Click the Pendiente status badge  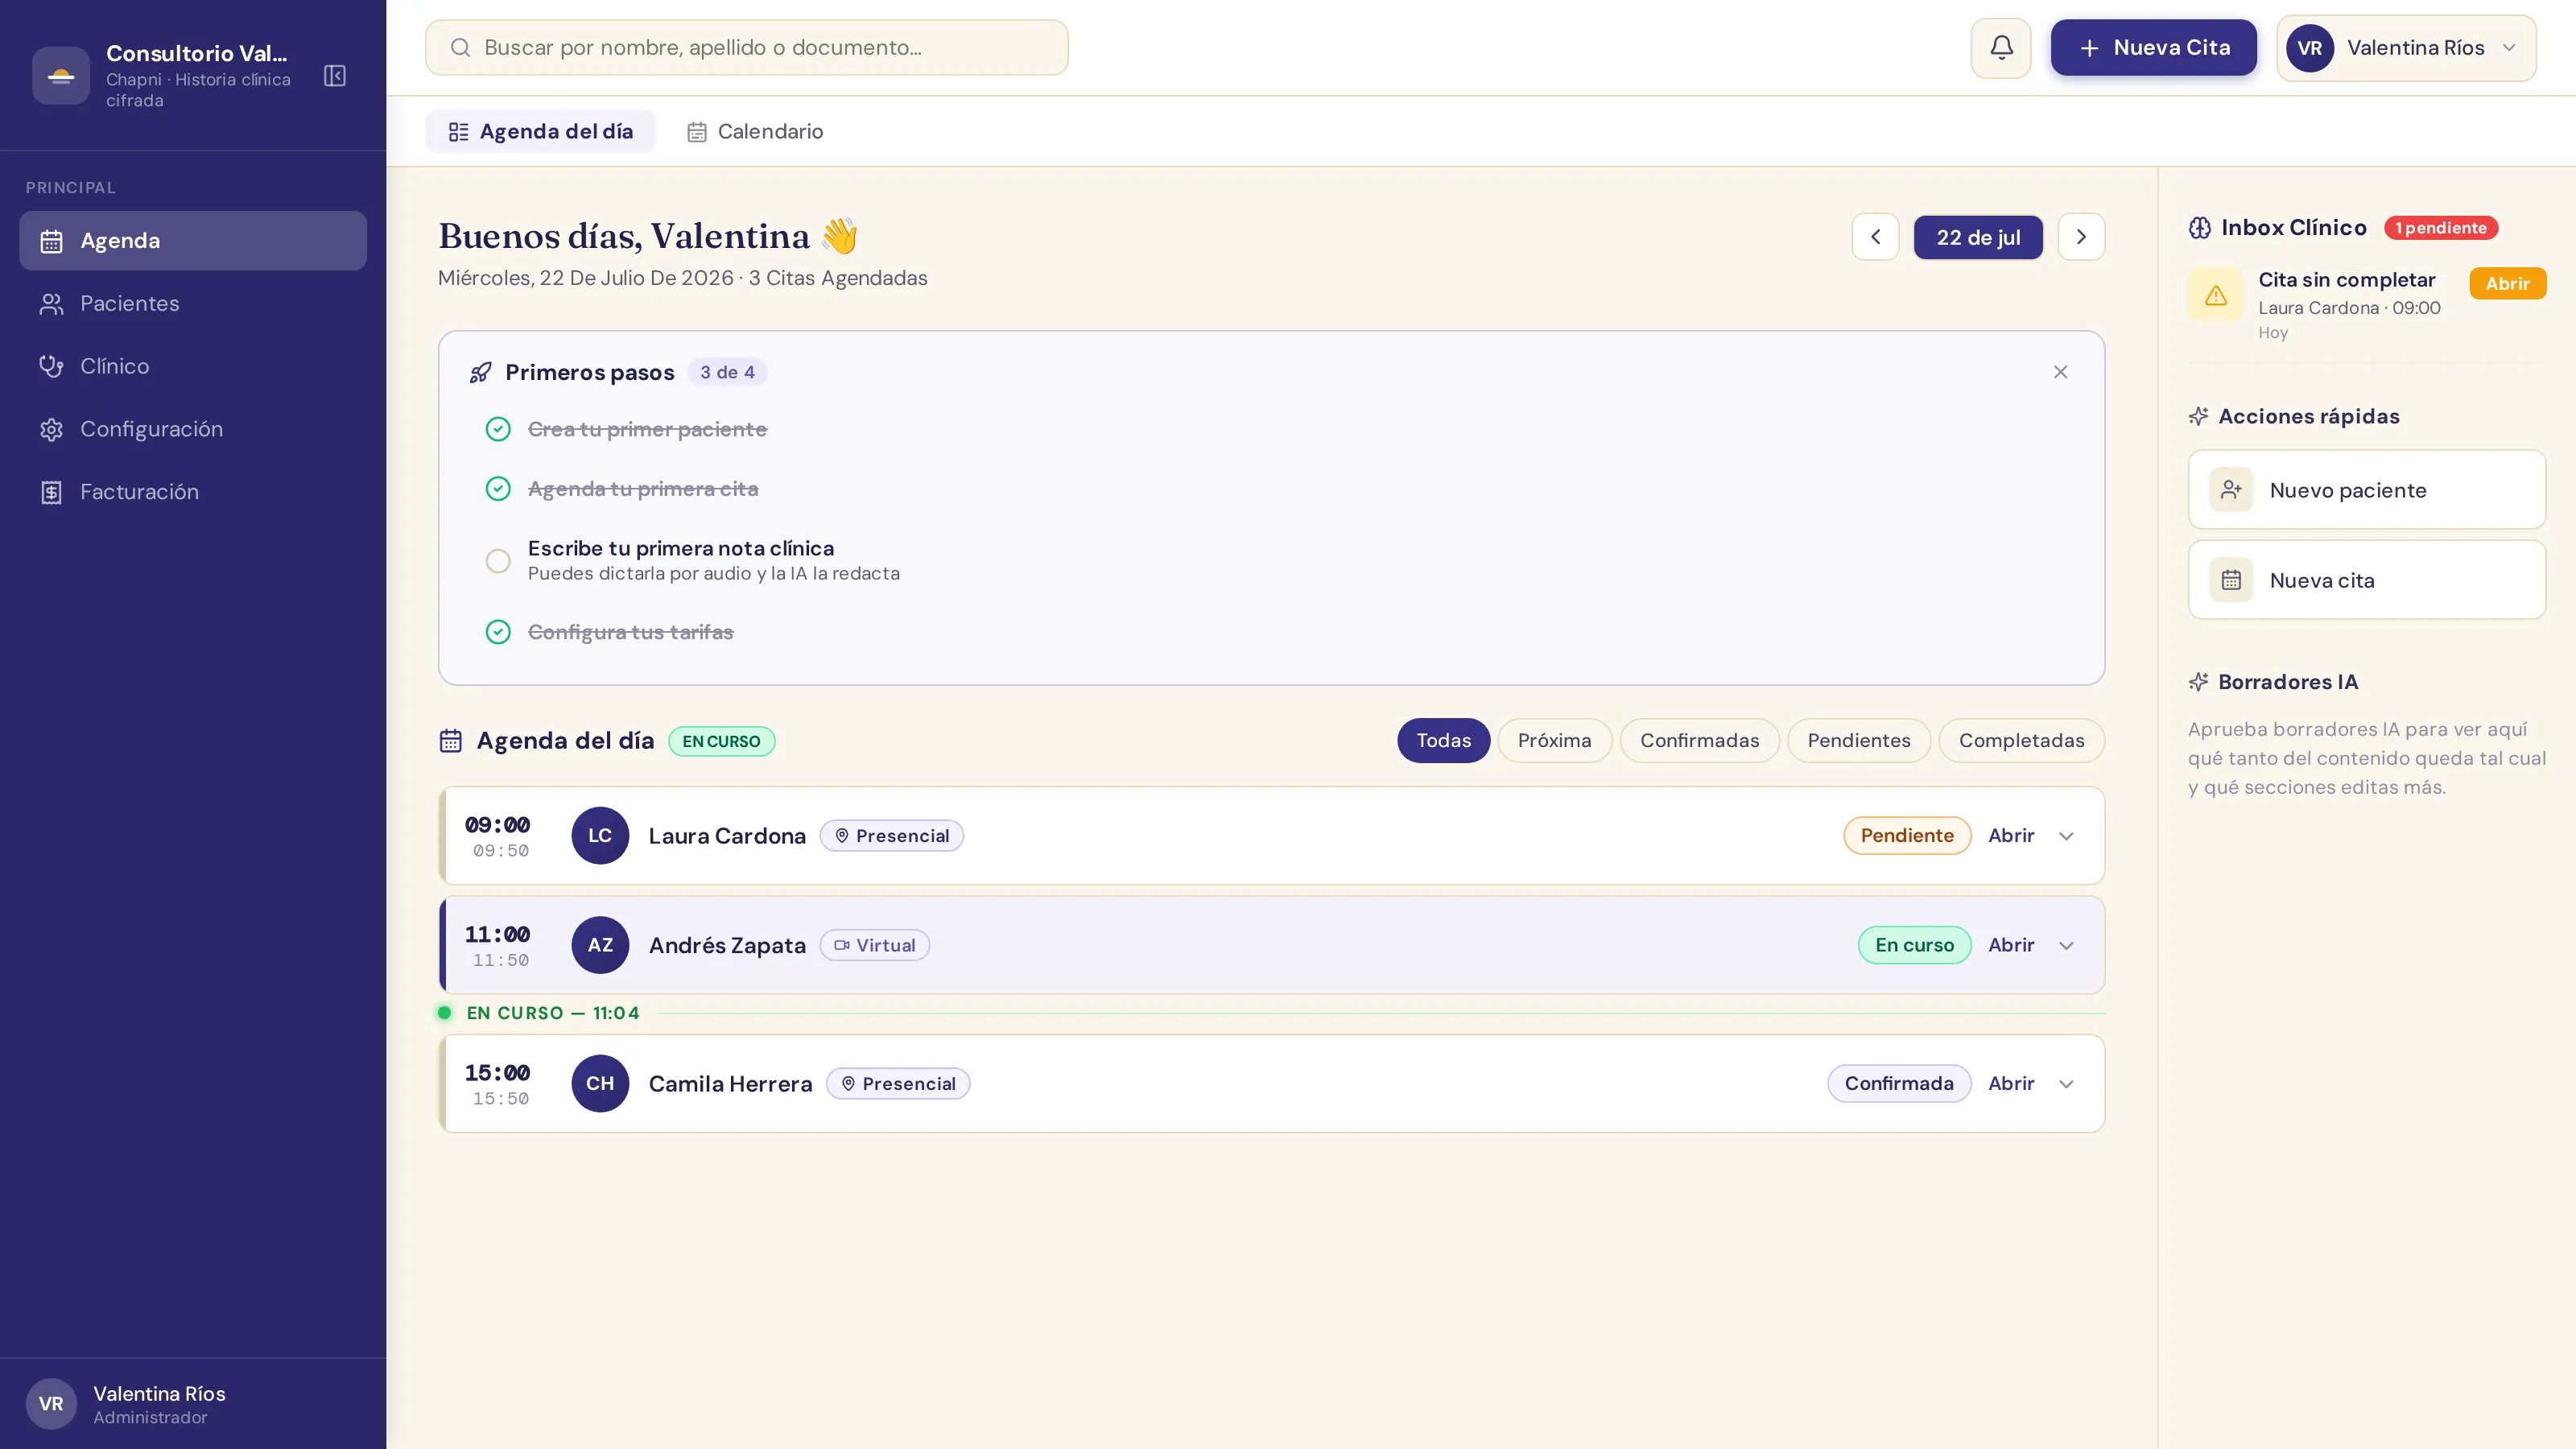[x=1907, y=836]
